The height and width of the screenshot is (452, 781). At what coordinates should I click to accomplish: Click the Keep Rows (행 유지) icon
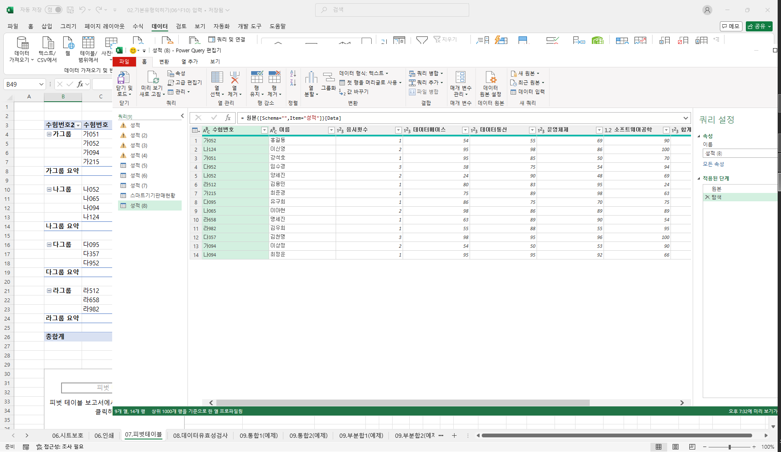pos(257,77)
